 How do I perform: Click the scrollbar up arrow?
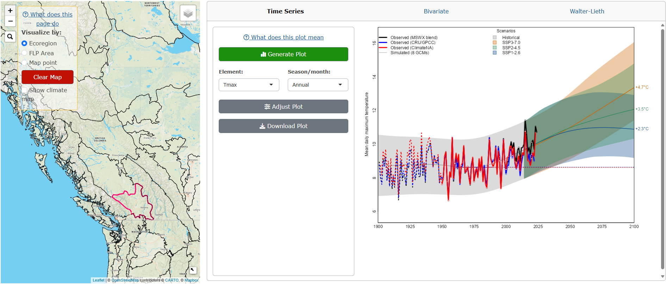coord(662,25)
